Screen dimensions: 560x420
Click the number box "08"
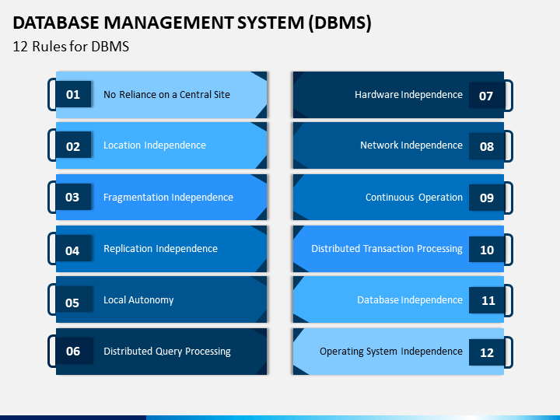point(486,146)
